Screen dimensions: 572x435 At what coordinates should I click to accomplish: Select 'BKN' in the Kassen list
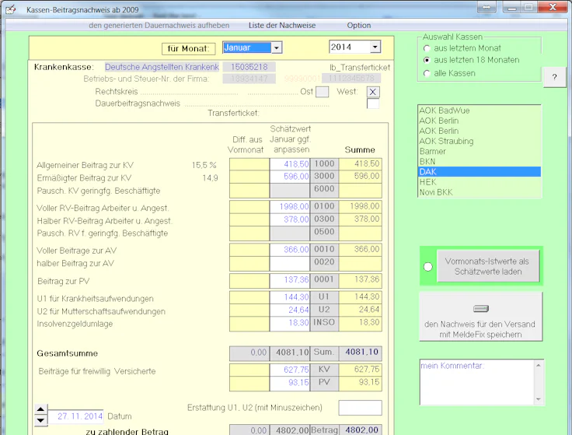(480, 161)
